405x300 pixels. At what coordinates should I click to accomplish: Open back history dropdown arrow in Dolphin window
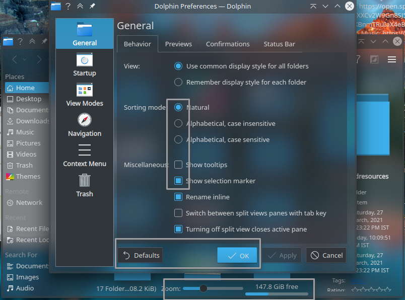[25, 59]
